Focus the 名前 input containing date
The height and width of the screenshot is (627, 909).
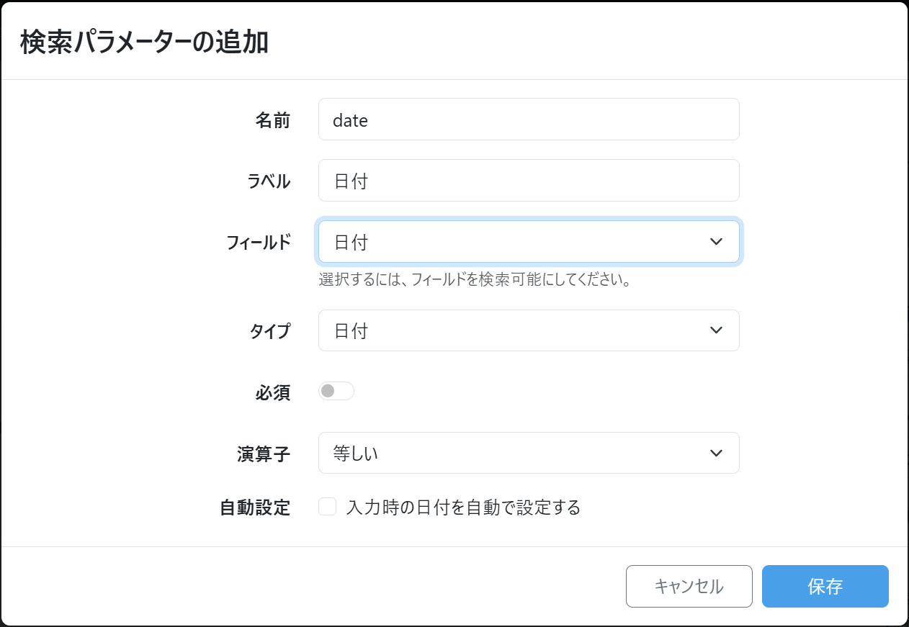(x=528, y=119)
